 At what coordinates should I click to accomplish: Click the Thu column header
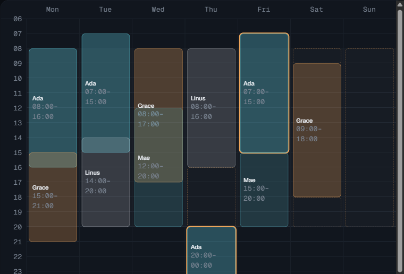pos(211,10)
